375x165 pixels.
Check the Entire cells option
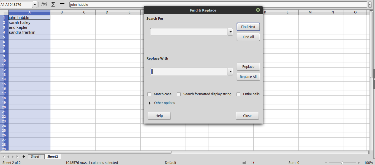pos(238,94)
